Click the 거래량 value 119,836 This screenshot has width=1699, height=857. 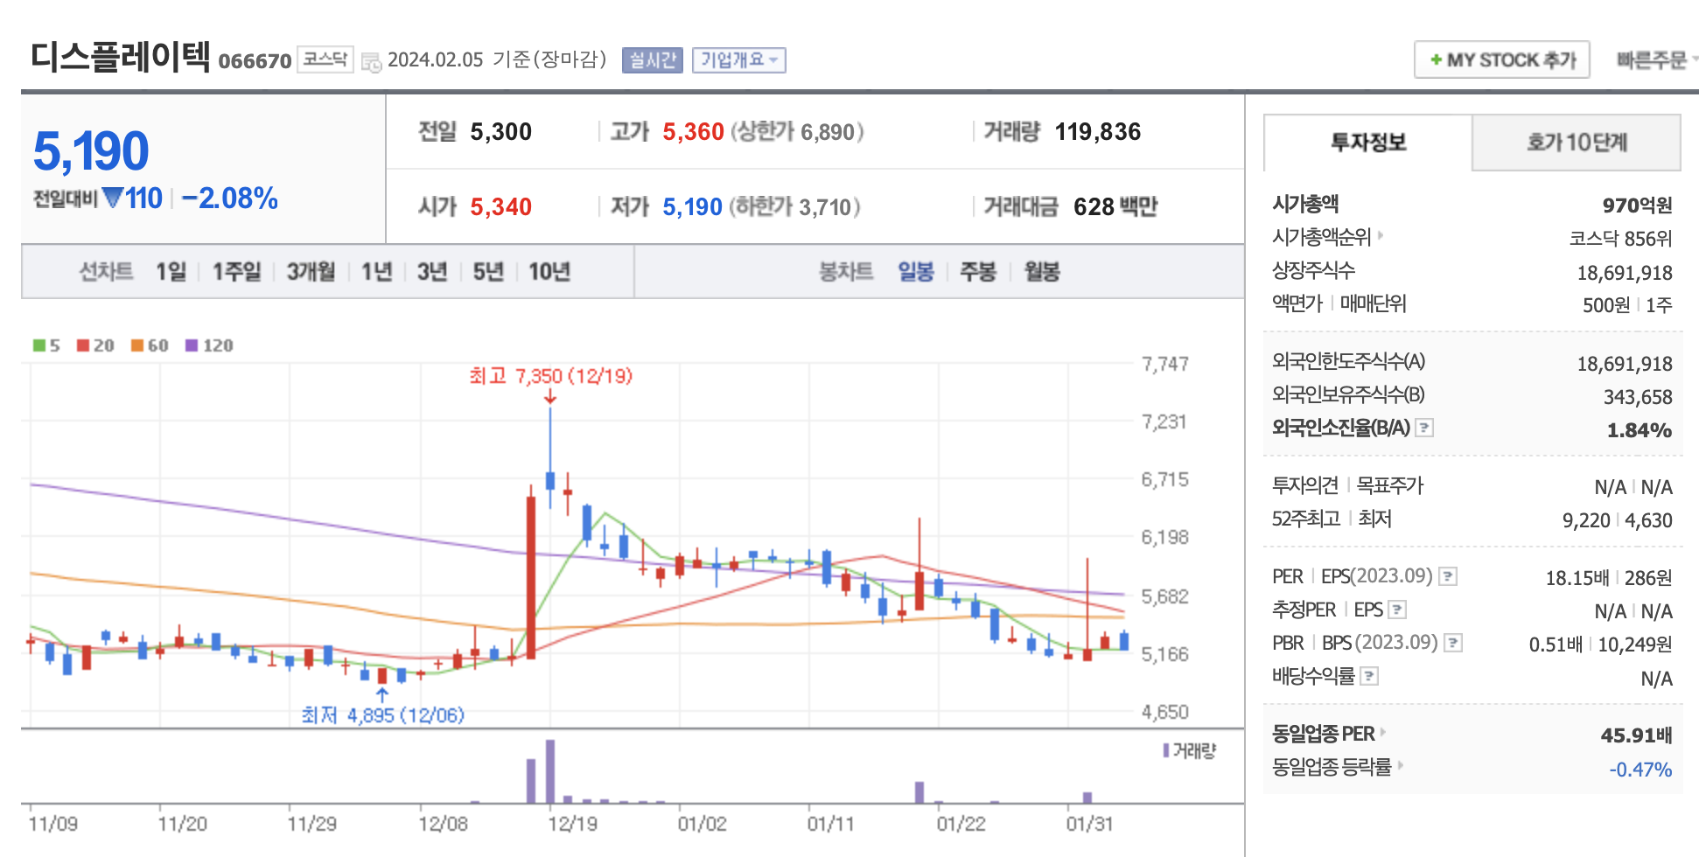click(x=1098, y=132)
